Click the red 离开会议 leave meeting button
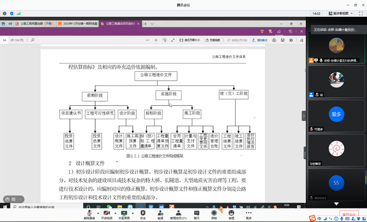Viewport: 367px width, 222px height. coord(349,214)
